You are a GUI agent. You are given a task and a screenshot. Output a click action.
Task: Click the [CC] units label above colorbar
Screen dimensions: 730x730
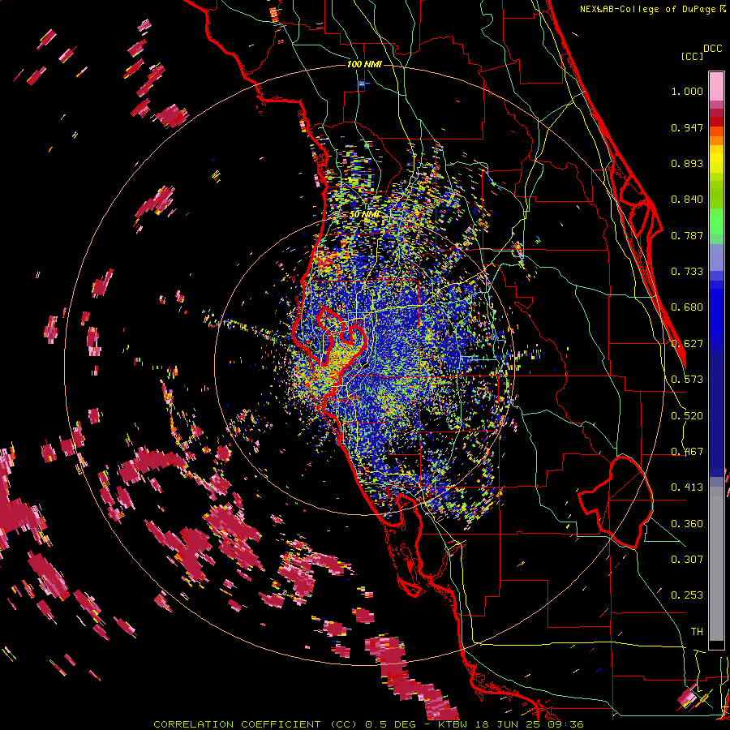click(692, 56)
